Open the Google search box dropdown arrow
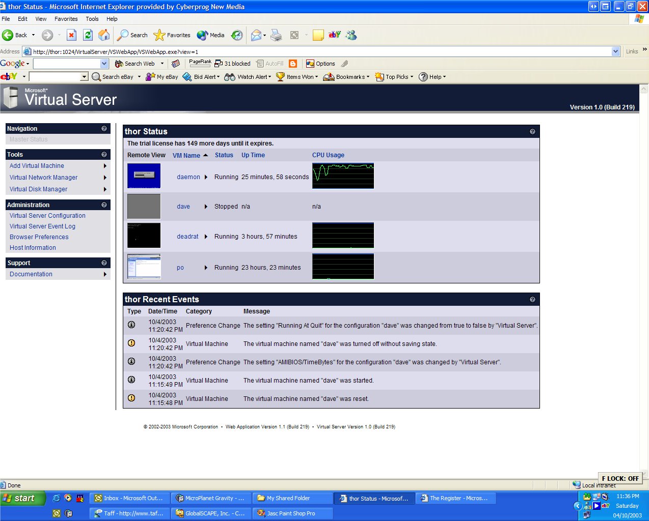Screen dimensions: 649x521 click(x=104, y=64)
